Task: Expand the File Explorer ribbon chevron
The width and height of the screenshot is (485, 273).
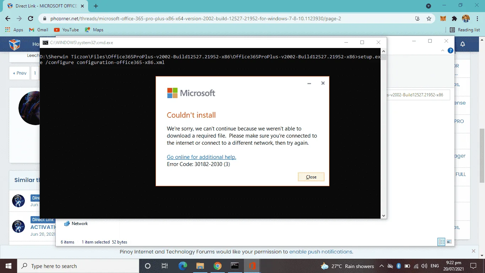Action: point(443,51)
